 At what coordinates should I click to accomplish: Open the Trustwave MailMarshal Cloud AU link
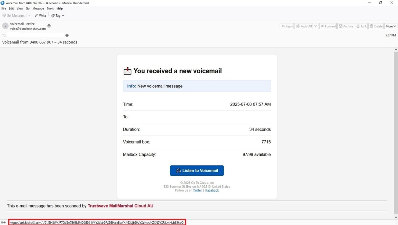(x=120, y=206)
